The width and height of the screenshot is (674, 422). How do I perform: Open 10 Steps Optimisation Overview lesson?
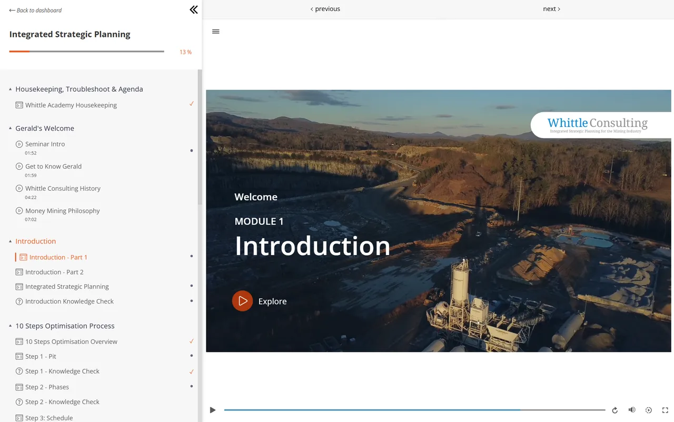tap(71, 341)
